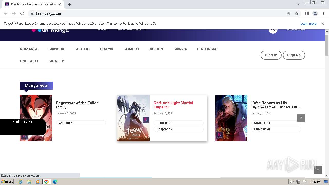Click the carousel previous arrow

(x=24, y=117)
